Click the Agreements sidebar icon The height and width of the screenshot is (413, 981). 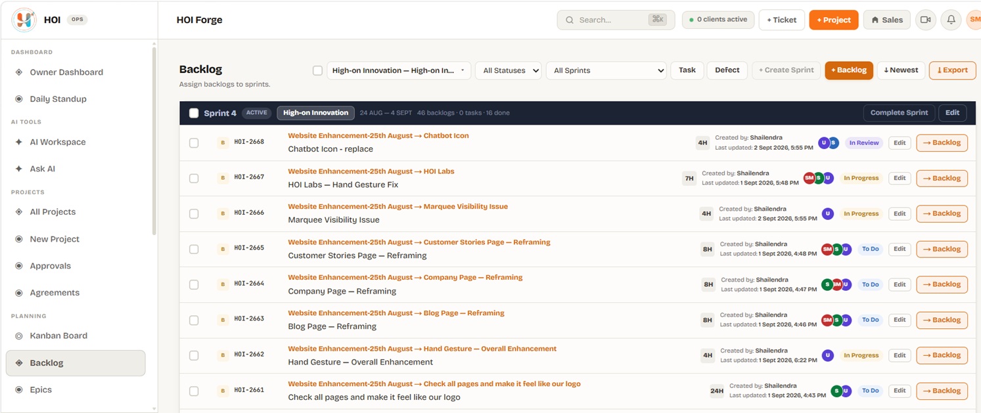[19, 293]
